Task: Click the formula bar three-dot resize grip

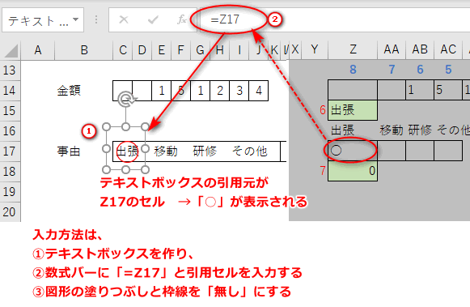Action: pos(96,19)
